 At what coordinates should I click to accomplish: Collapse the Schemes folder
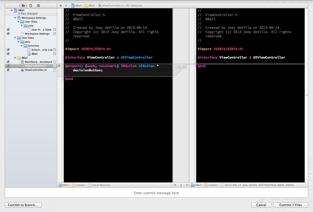click(22, 46)
